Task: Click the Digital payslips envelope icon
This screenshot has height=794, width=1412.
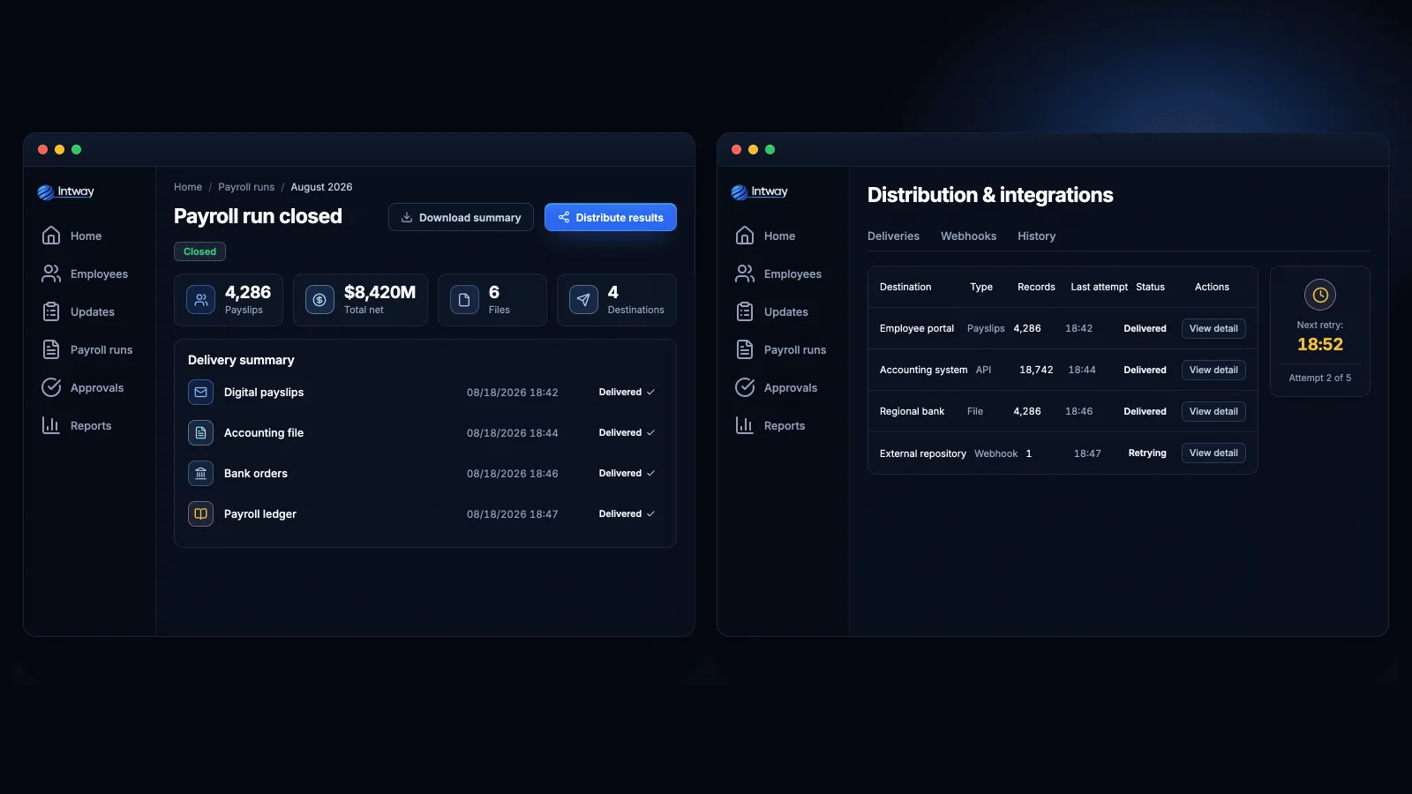Action: [201, 392]
